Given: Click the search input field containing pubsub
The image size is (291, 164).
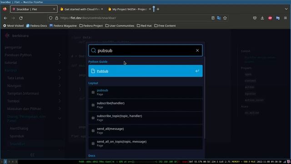Looking at the screenshot, I should click(145, 51).
